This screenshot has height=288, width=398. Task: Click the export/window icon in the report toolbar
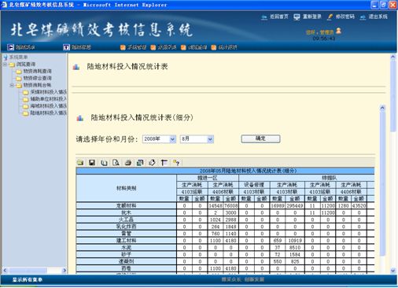click(x=140, y=163)
